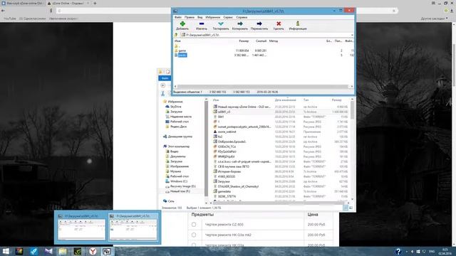Select Чертеж ремонта HK G3a ma2 radio button
The width and height of the screenshot is (456, 256).
[x=194, y=235]
